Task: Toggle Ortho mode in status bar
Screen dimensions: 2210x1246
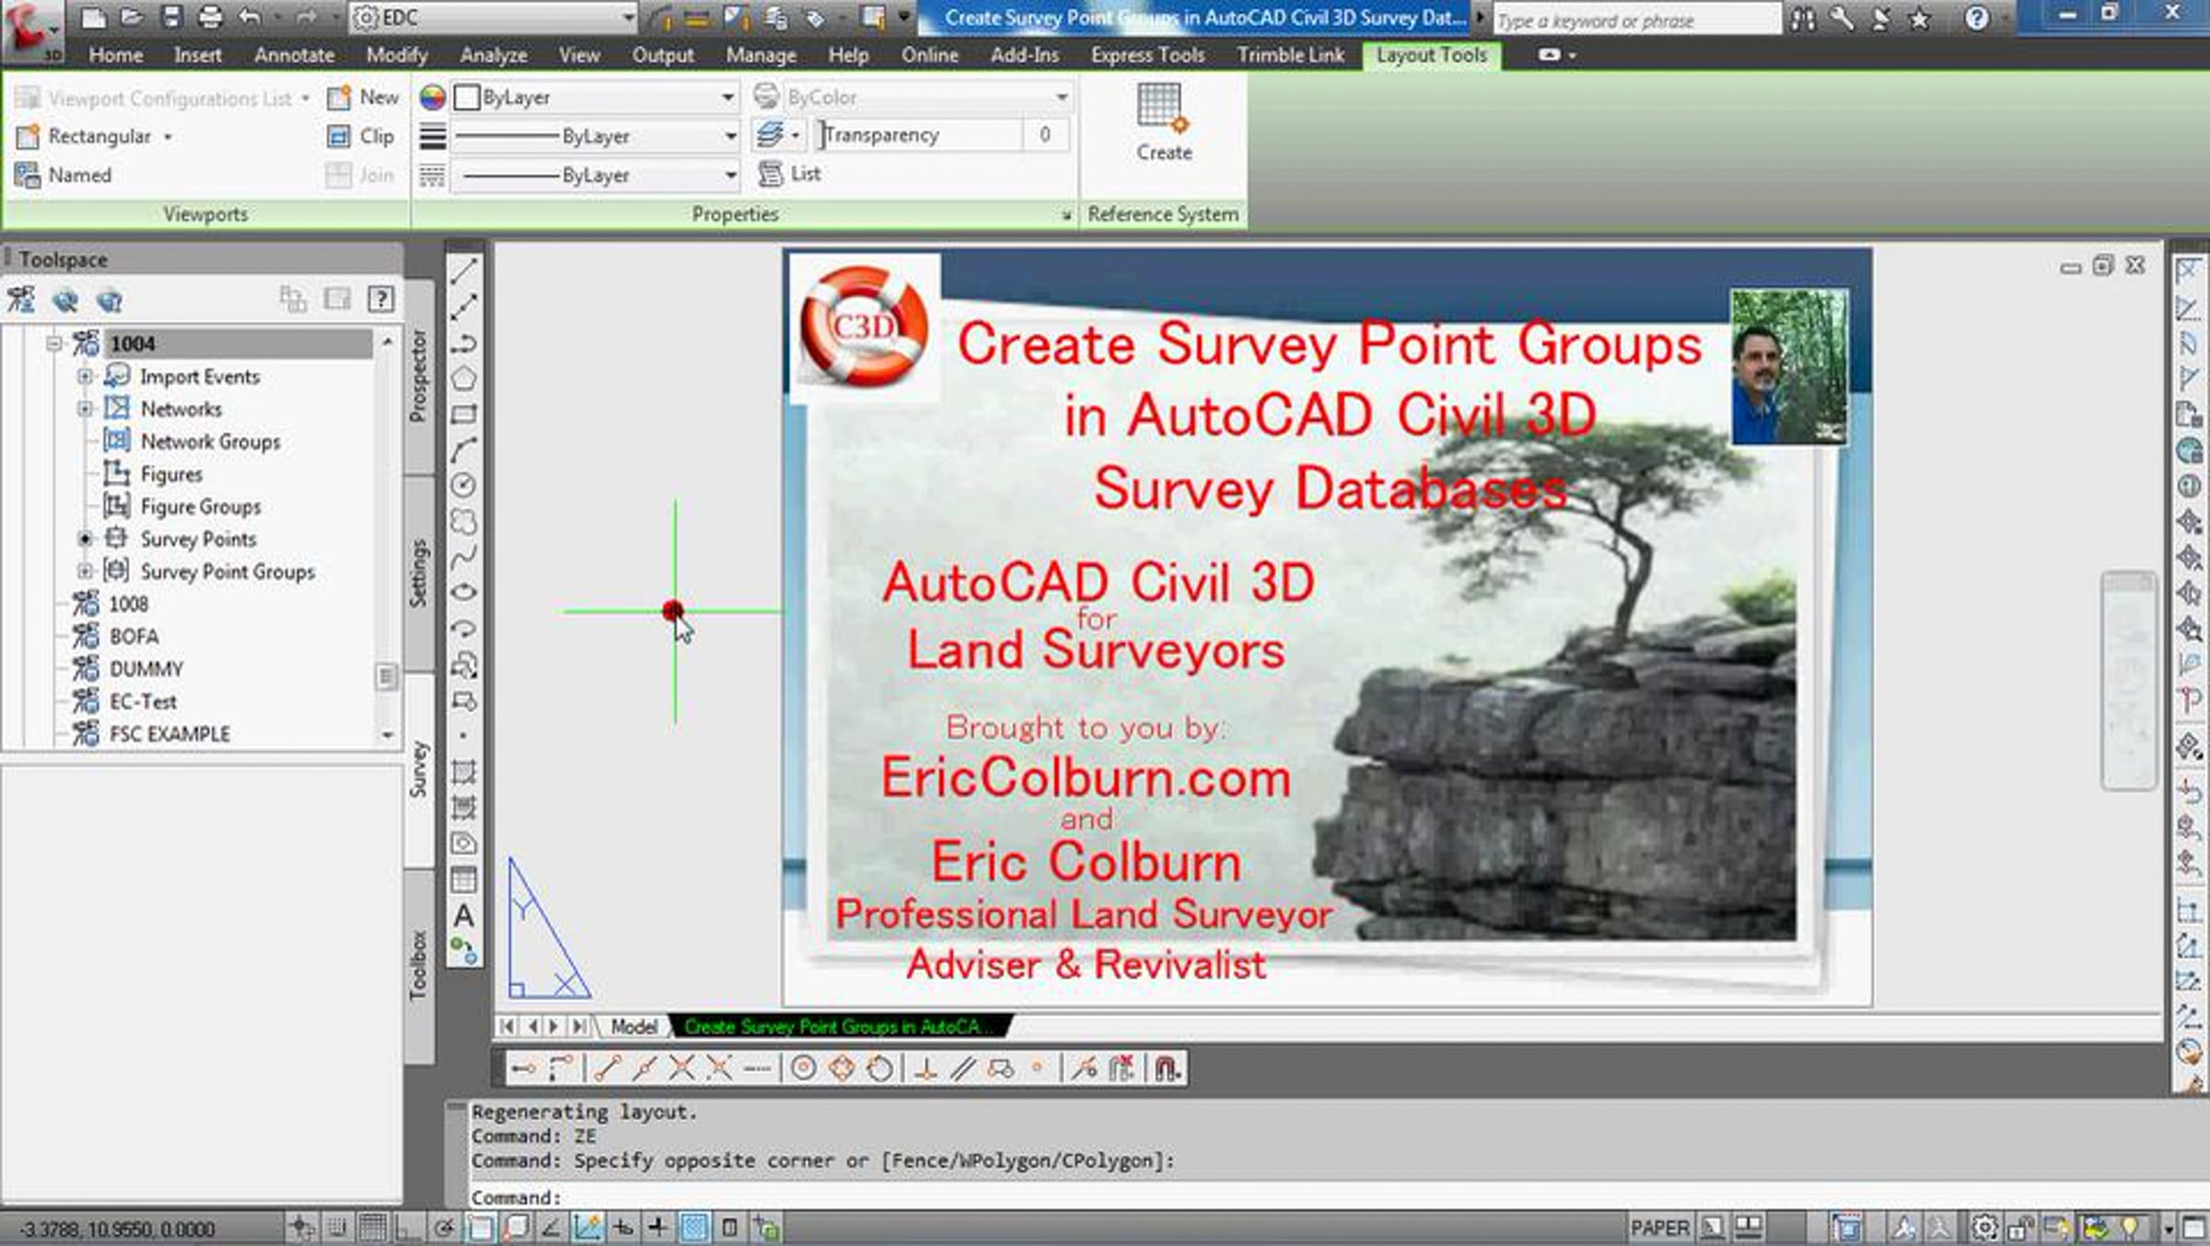Action: (x=408, y=1227)
